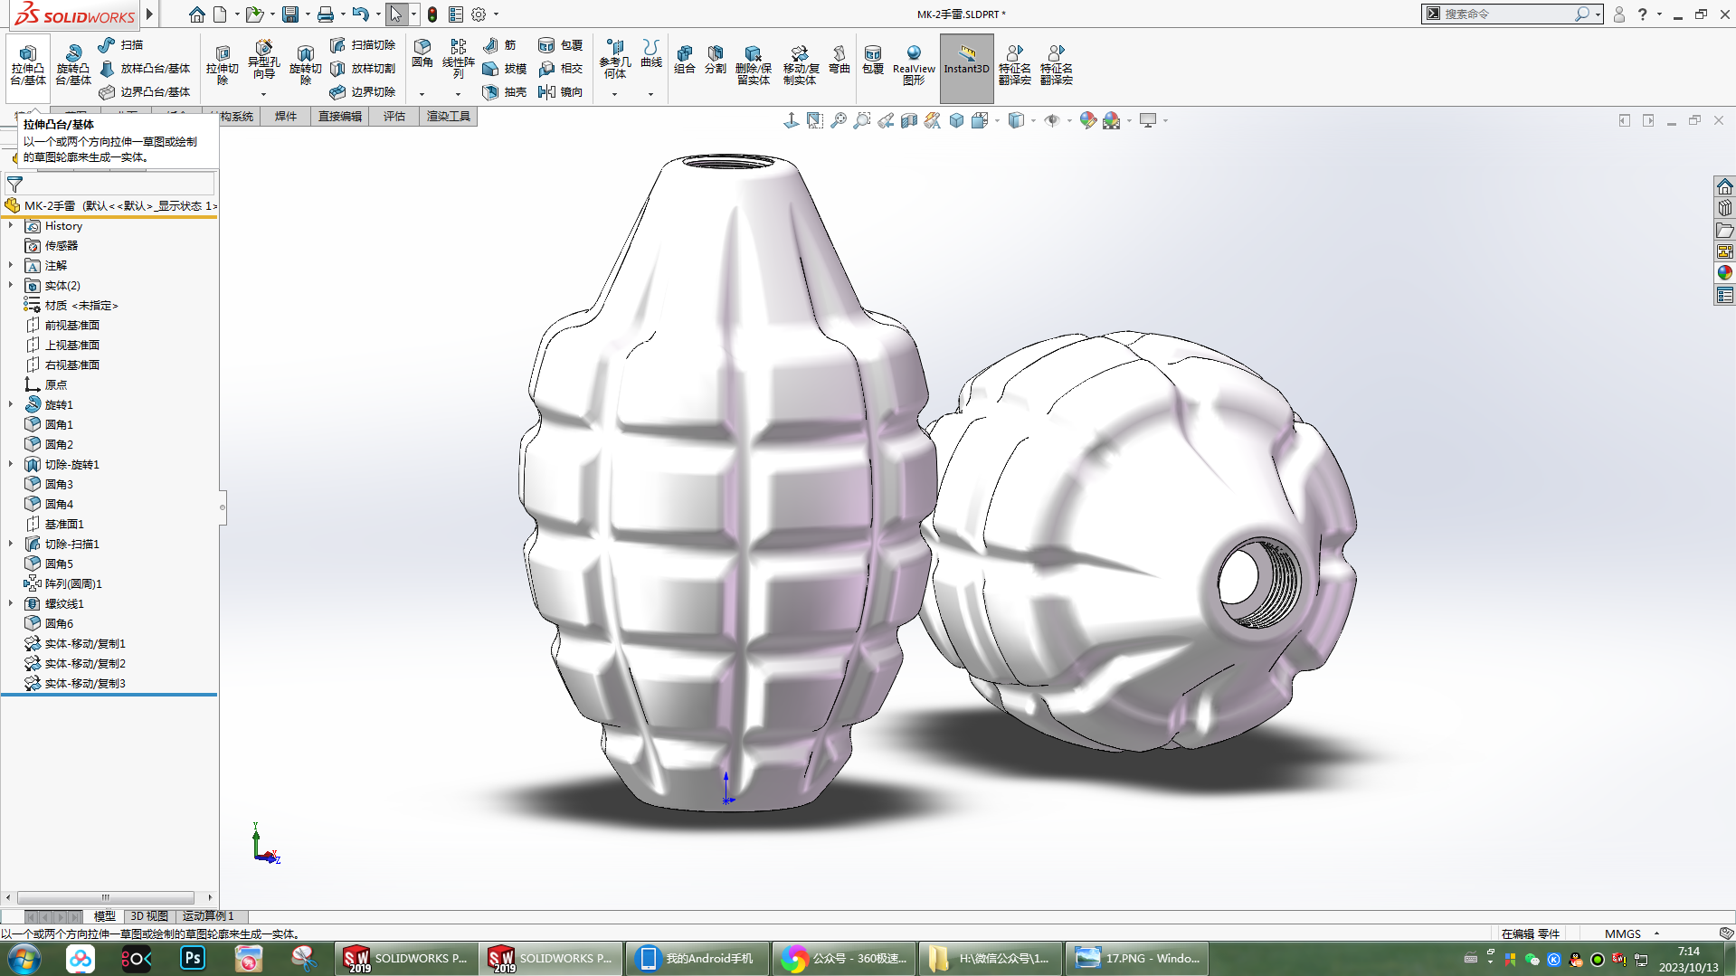Expand the SOLIDWORKS menu flyout arrow
The height and width of the screenshot is (976, 1736).
pyautogui.click(x=150, y=14)
